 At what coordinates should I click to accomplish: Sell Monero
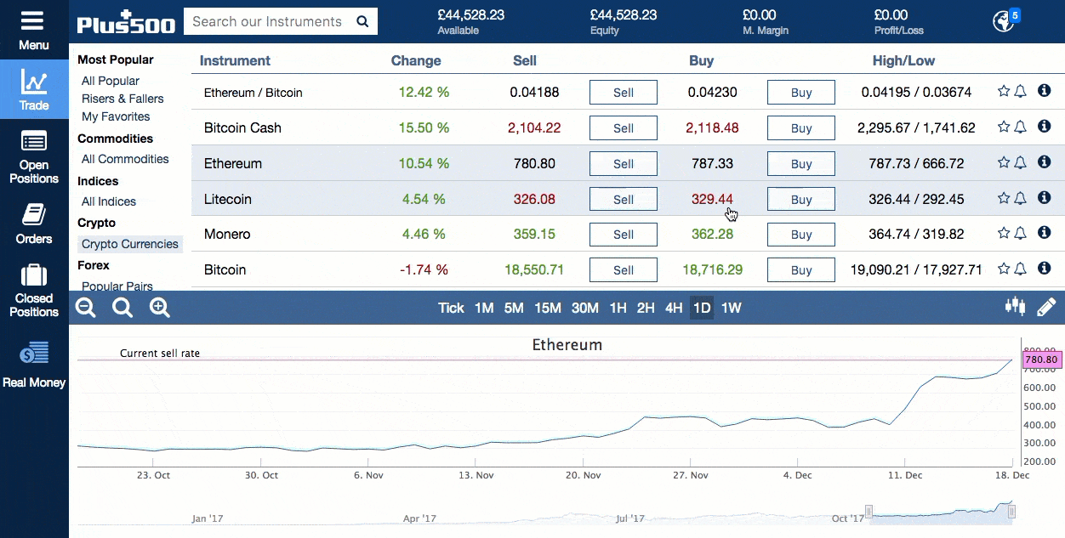(624, 235)
